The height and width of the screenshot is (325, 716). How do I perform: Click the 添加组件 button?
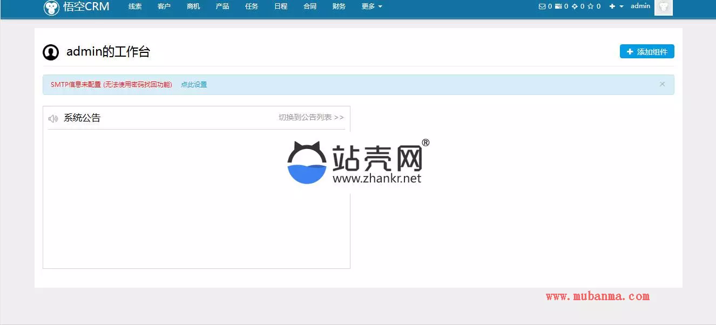coord(647,52)
